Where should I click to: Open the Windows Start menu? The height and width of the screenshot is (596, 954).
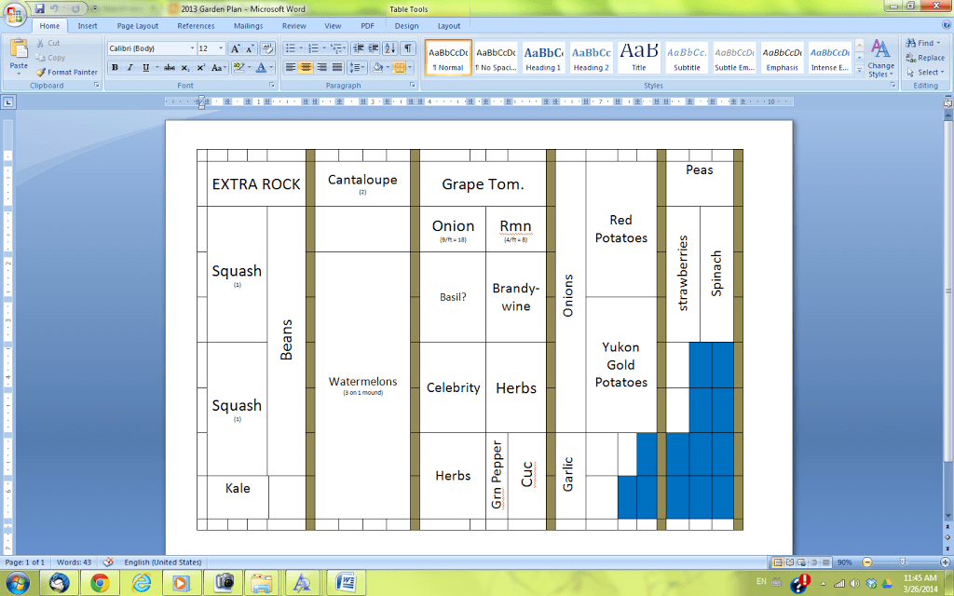(x=17, y=583)
